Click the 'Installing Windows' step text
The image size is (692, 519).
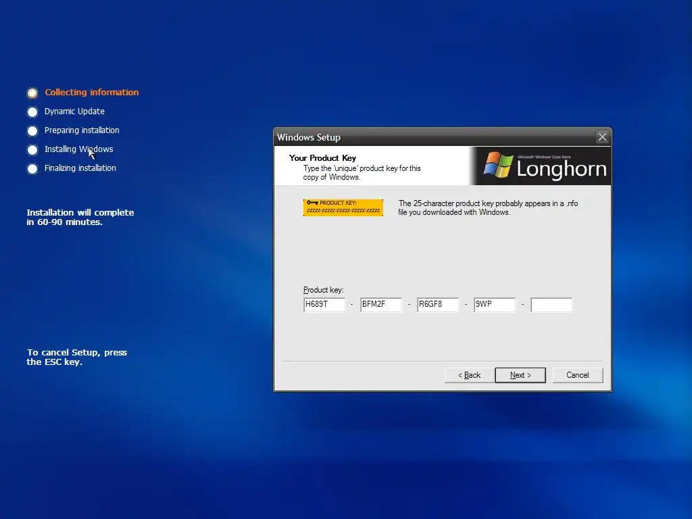click(x=79, y=149)
